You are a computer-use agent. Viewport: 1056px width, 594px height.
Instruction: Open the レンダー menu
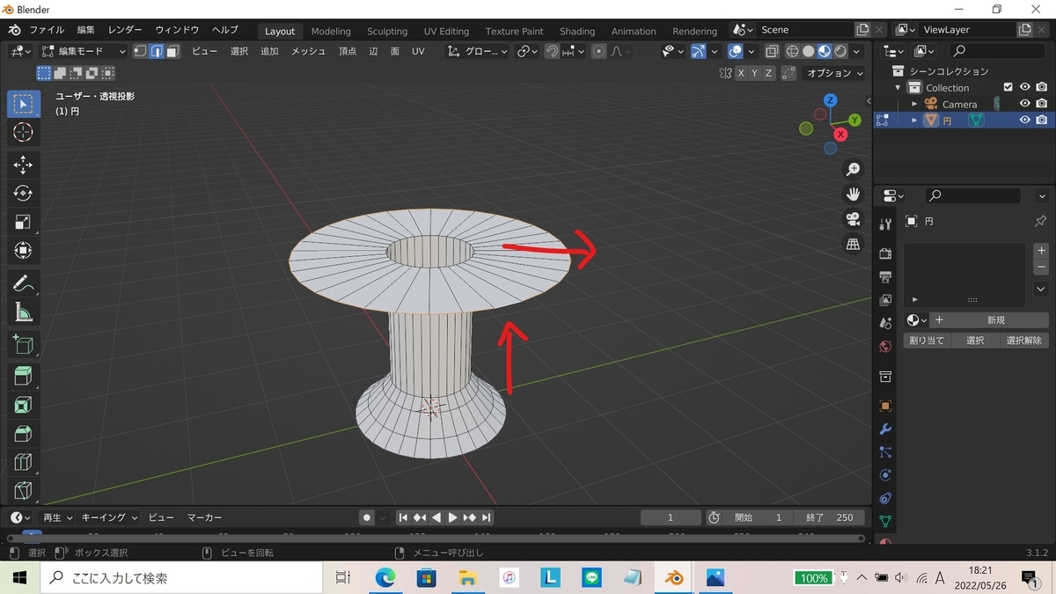(125, 30)
